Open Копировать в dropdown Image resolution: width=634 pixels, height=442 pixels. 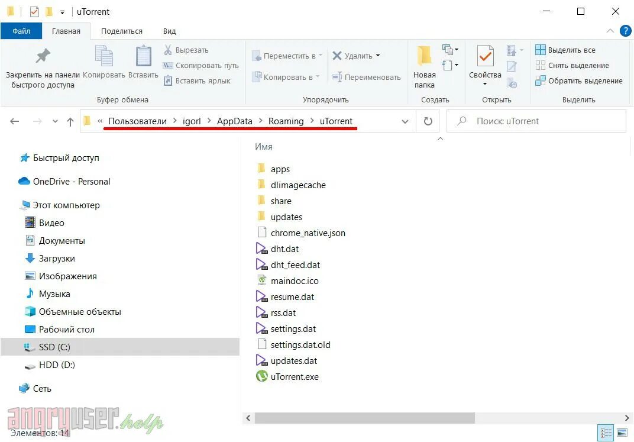click(286, 77)
